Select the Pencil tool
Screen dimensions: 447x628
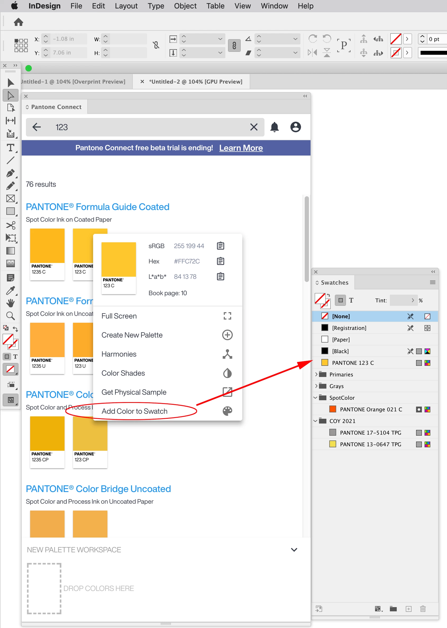pyautogui.click(x=11, y=186)
